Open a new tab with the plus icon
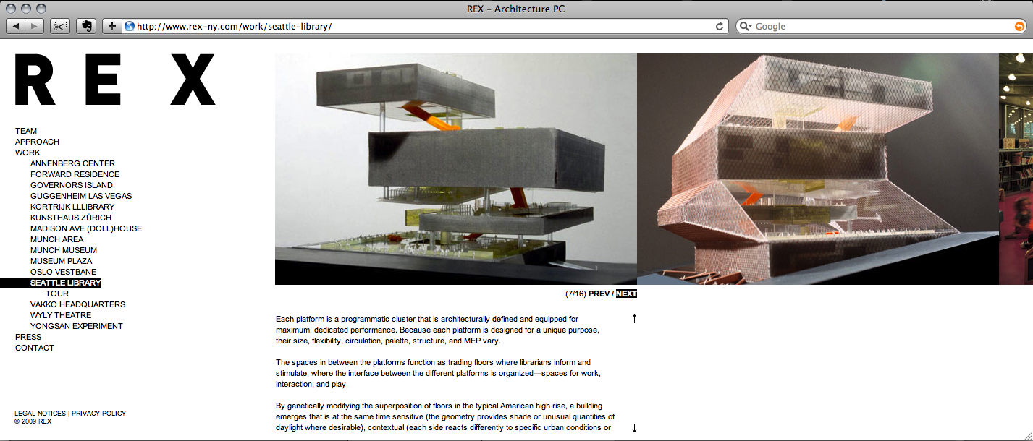This screenshot has height=441, width=1033. (x=110, y=25)
